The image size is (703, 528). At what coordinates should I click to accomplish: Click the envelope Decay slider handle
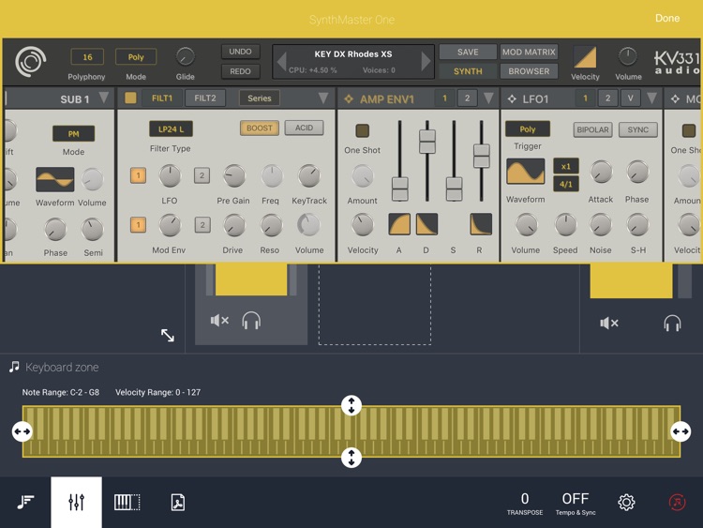click(426, 142)
